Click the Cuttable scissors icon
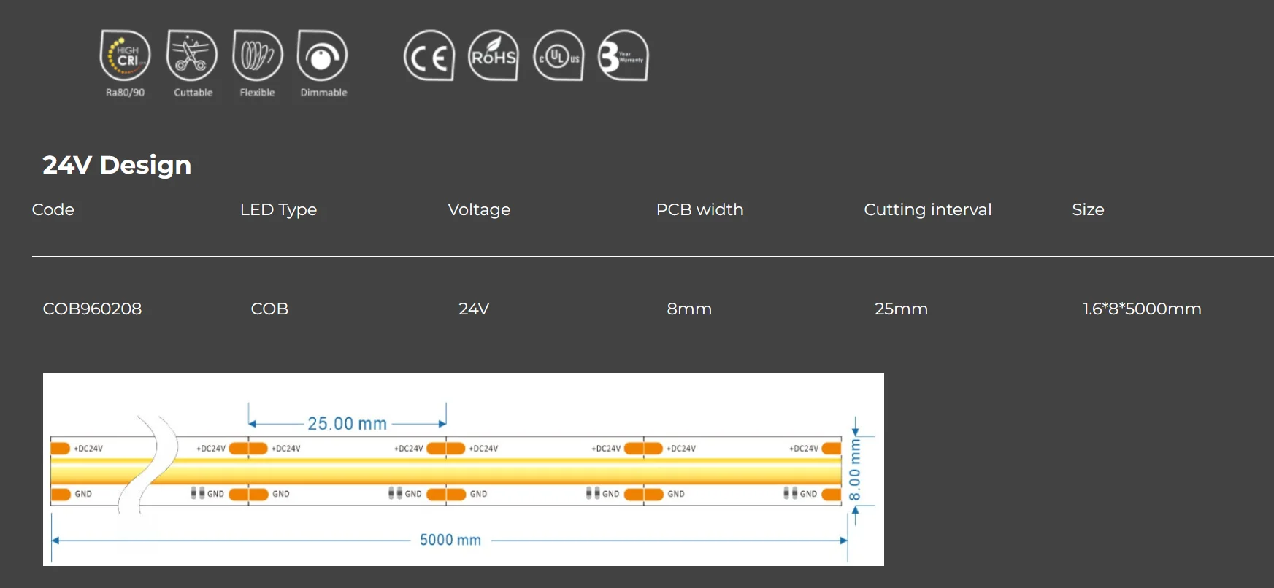This screenshot has height=588, width=1274. pos(192,55)
